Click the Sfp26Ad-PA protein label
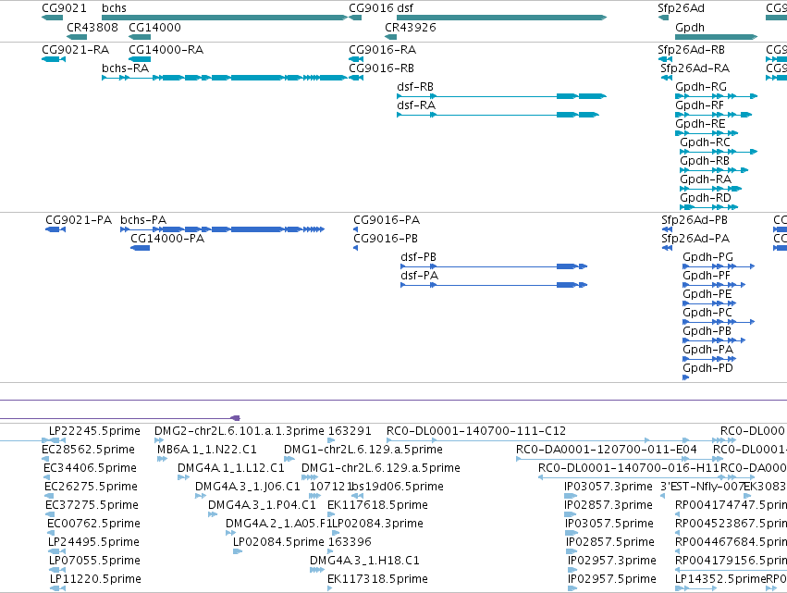The width and height of the screenshot is (787, 593). [695, 239]
